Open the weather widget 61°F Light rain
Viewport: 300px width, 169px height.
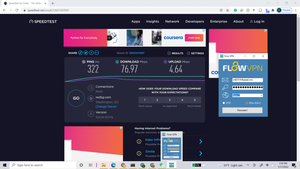pos(231,165)
